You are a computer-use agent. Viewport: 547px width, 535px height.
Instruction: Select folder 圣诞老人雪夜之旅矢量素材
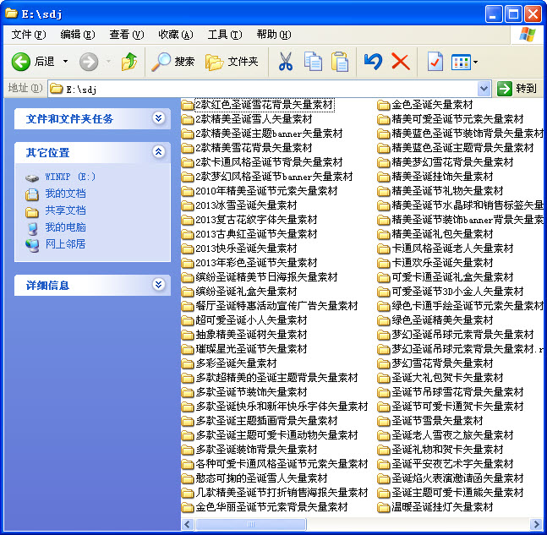coord(452,435)
